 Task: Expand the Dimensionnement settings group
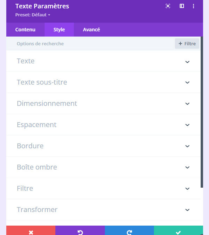(187, 104)
